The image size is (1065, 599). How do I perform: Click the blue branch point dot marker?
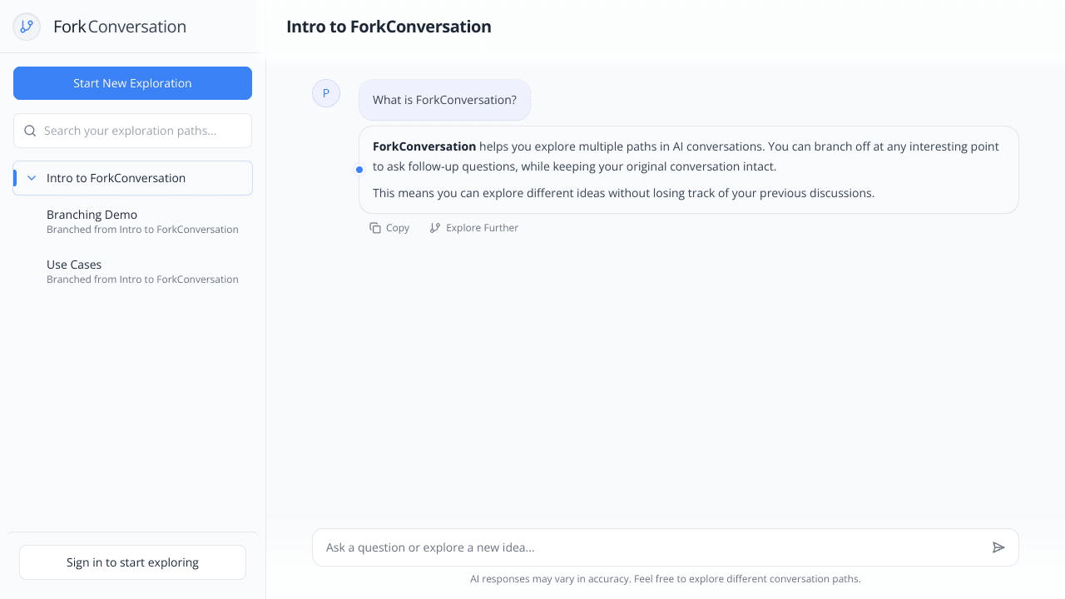359,169
